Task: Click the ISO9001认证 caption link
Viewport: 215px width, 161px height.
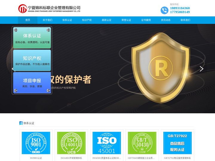Action: click(x=36, y=158)
